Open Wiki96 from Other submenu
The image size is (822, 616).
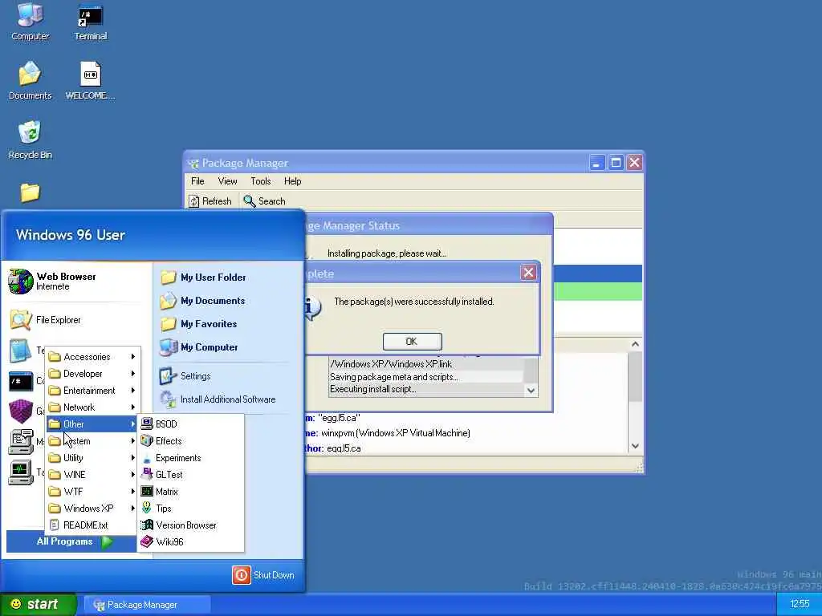coord(191,541)
